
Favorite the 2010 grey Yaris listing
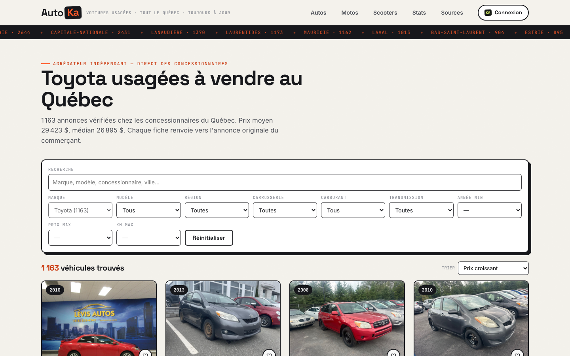[517, 353]
